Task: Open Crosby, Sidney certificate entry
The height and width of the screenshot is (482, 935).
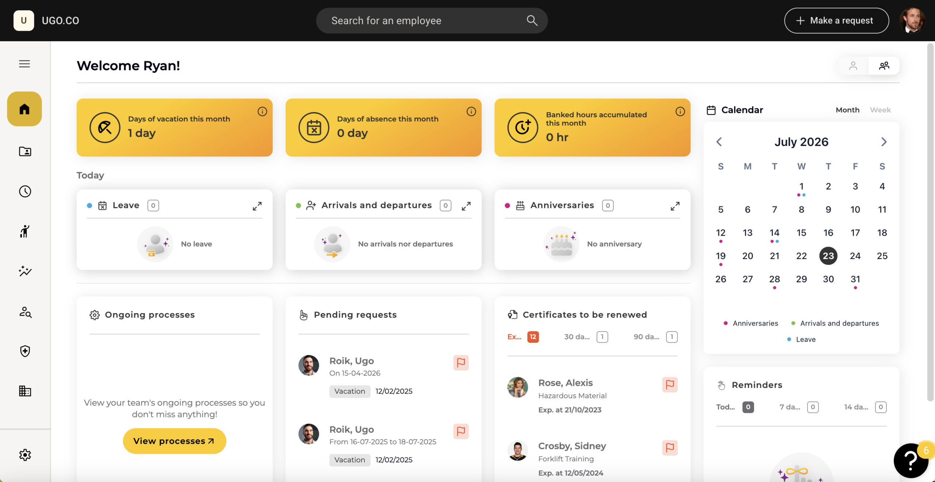Action: [592, 459]
